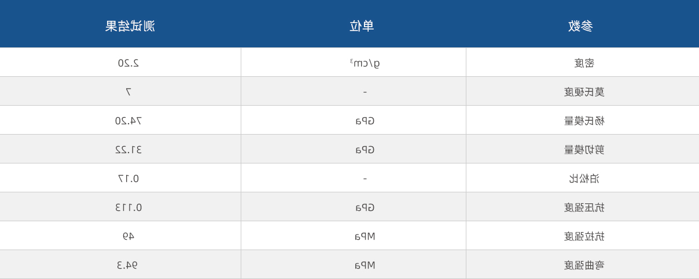Screen dimensions: 699x279
Task: Click the 单位 column header
Action: [x=362, y=26]
